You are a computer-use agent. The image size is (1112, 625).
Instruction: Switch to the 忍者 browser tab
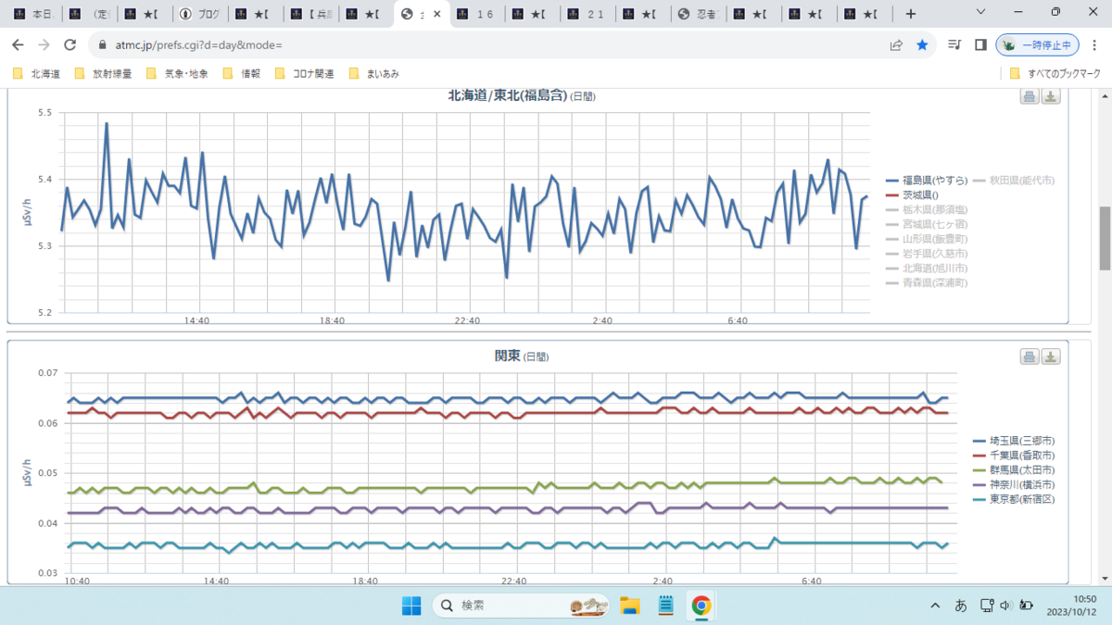700,14
